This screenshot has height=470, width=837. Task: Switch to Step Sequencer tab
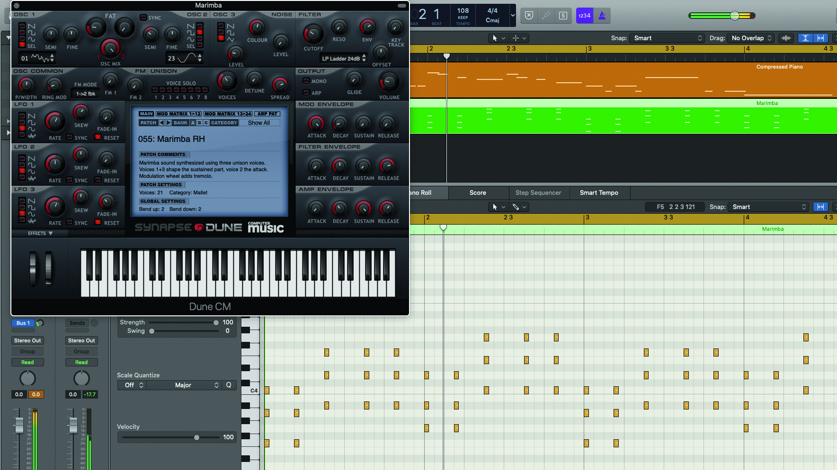tap(538, 192)
